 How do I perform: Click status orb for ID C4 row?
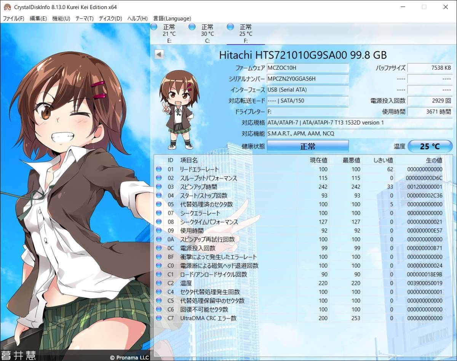point(159,292)
